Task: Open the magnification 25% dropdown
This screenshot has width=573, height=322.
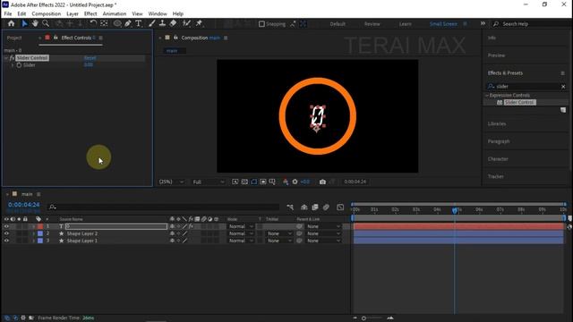Action: [x=171, y=182]
